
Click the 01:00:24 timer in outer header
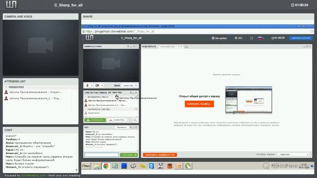299,5
